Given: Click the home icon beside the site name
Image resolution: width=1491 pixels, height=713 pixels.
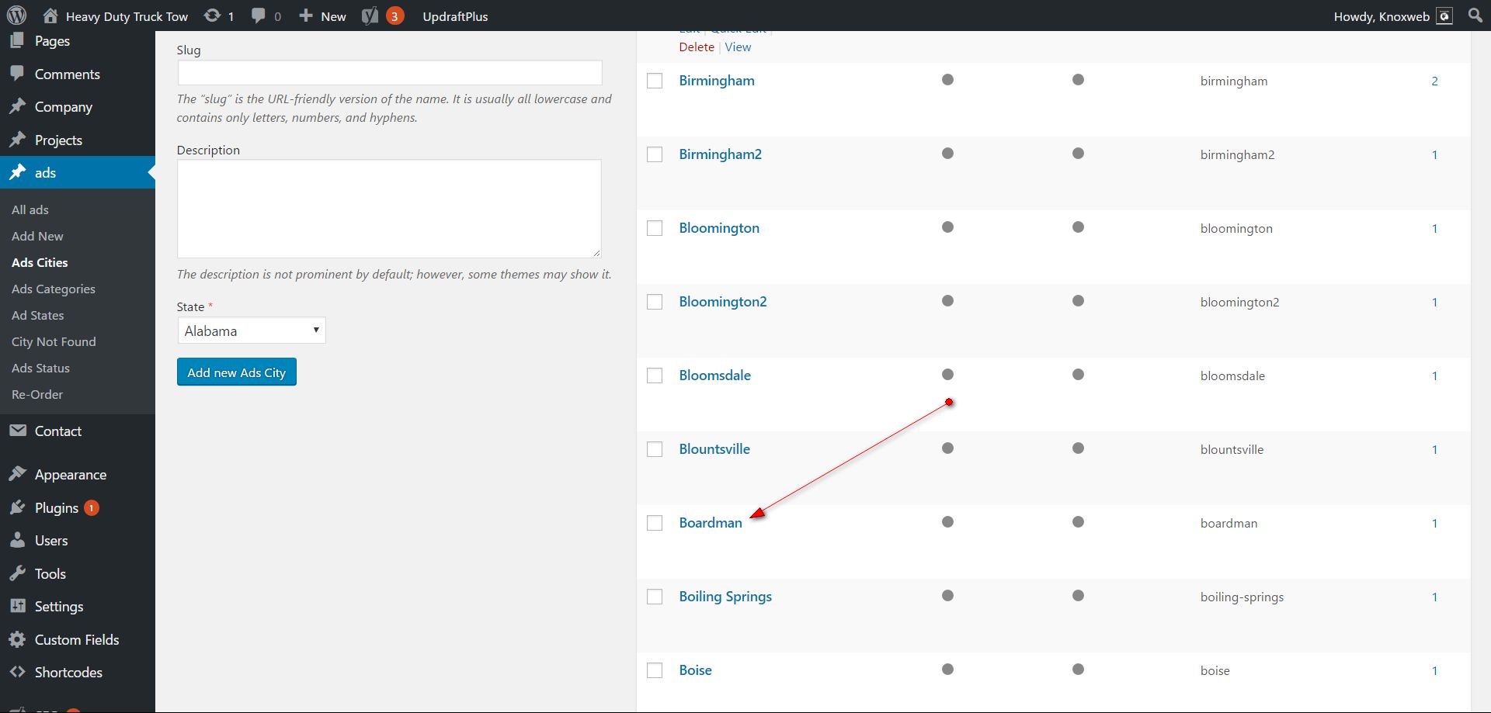Looking at the screenshot, I should pyautogui.click(x=50, y=16).
